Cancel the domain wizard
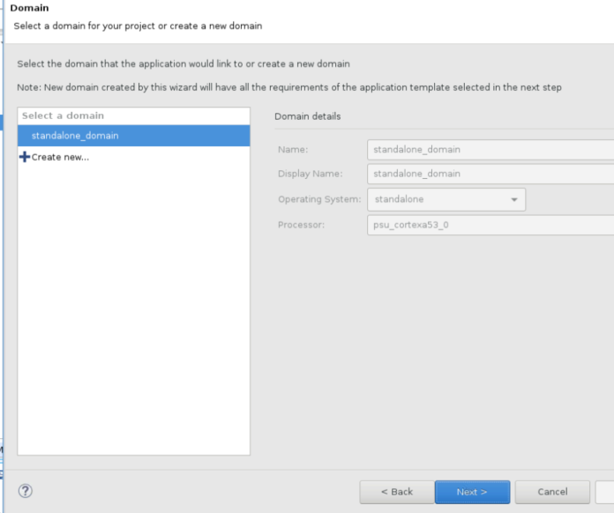Image resolution: width=614 pixels, height=513 pixels. pyautogui.click(x=552, y=492)
